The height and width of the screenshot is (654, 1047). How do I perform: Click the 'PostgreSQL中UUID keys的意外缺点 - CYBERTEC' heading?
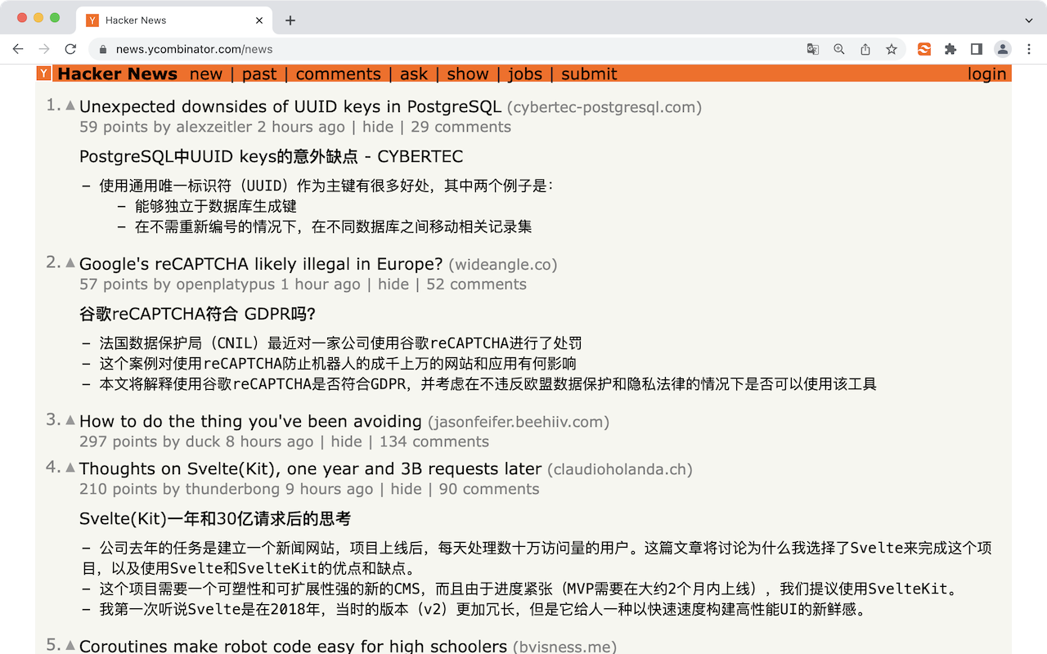(271, 157)
